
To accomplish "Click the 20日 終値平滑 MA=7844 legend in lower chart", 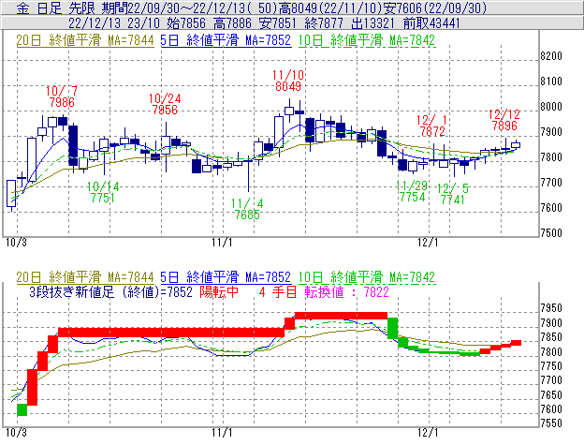I will click(85, 277).
